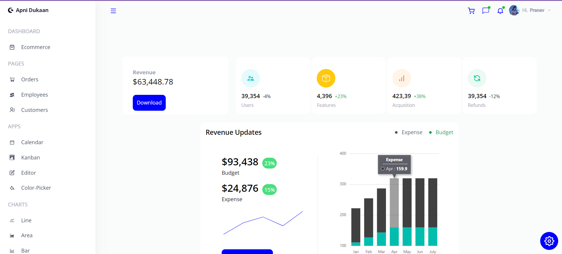Toggle the Budget legend item
562x254 pixels.
pyautogui.click(x=441, y=132)
